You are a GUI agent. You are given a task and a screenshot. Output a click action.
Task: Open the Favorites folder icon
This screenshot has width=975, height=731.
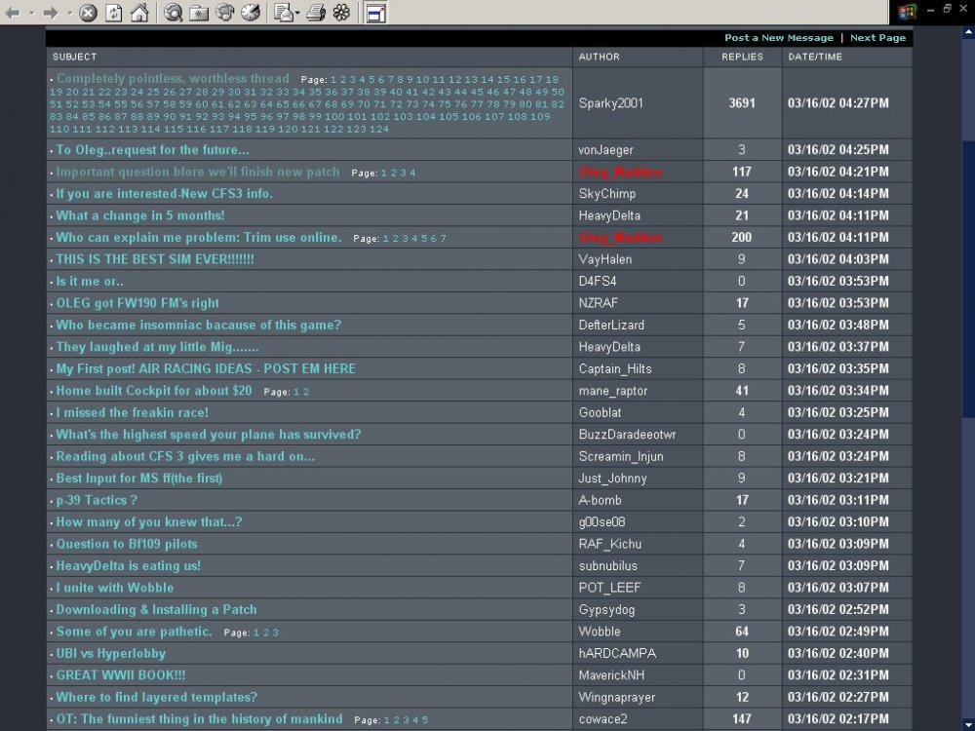(x=199, y=13)
